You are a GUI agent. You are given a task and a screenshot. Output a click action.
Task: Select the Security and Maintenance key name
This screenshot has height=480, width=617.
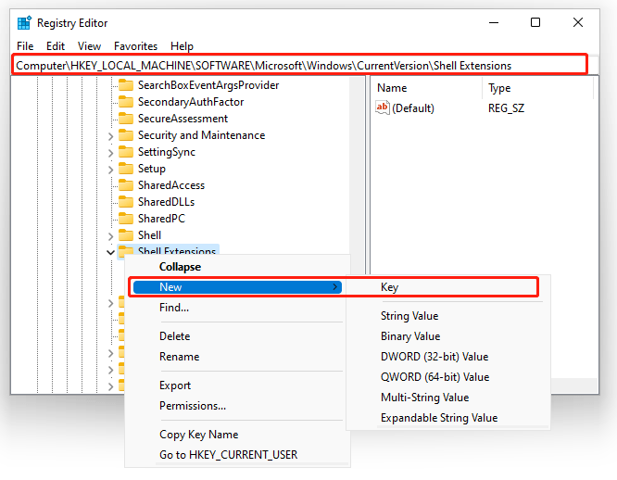pos(201,135)
